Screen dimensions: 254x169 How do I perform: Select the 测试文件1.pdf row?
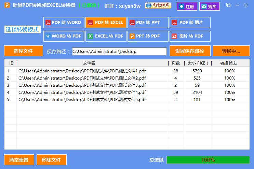tap(82, 71)
